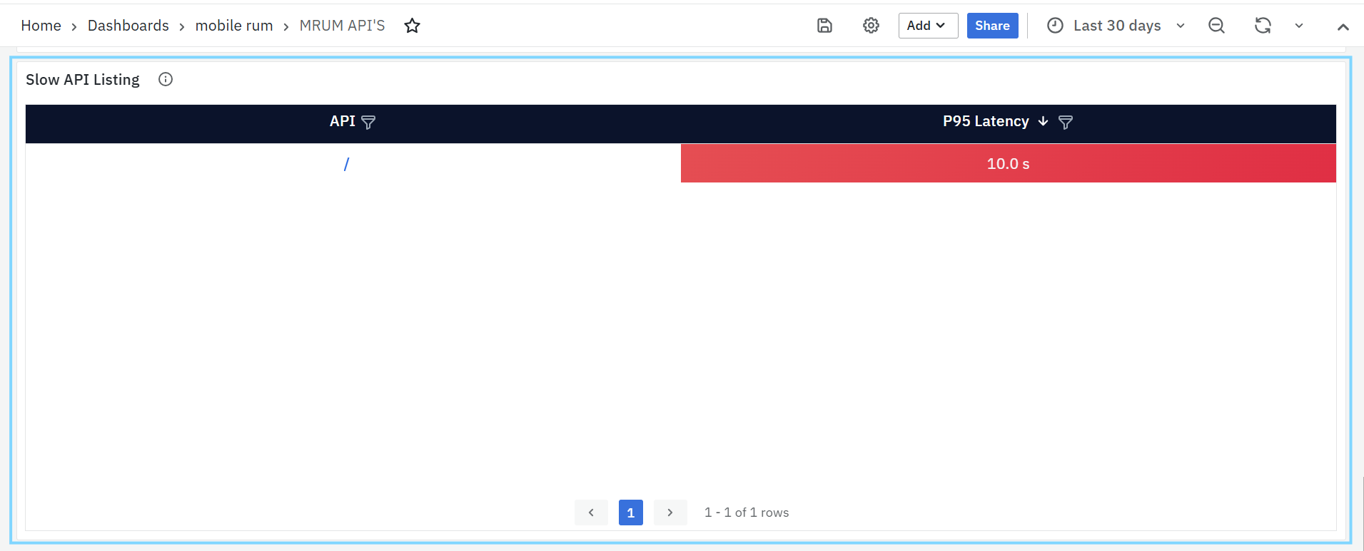Navigate to Dashboards breadcrumb
This screenshot has height=551, width=1364.
pos(128,26)
